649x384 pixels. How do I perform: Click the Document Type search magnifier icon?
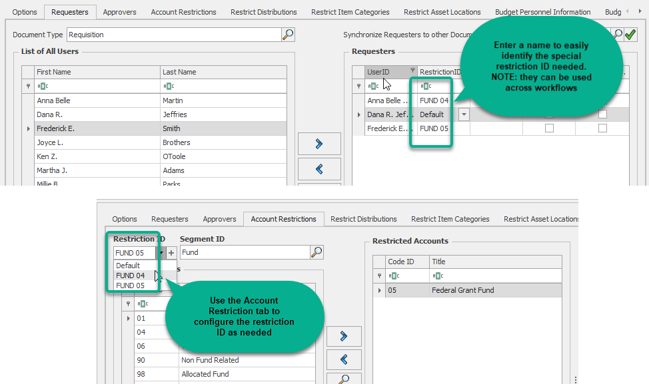tap(288, 35)
